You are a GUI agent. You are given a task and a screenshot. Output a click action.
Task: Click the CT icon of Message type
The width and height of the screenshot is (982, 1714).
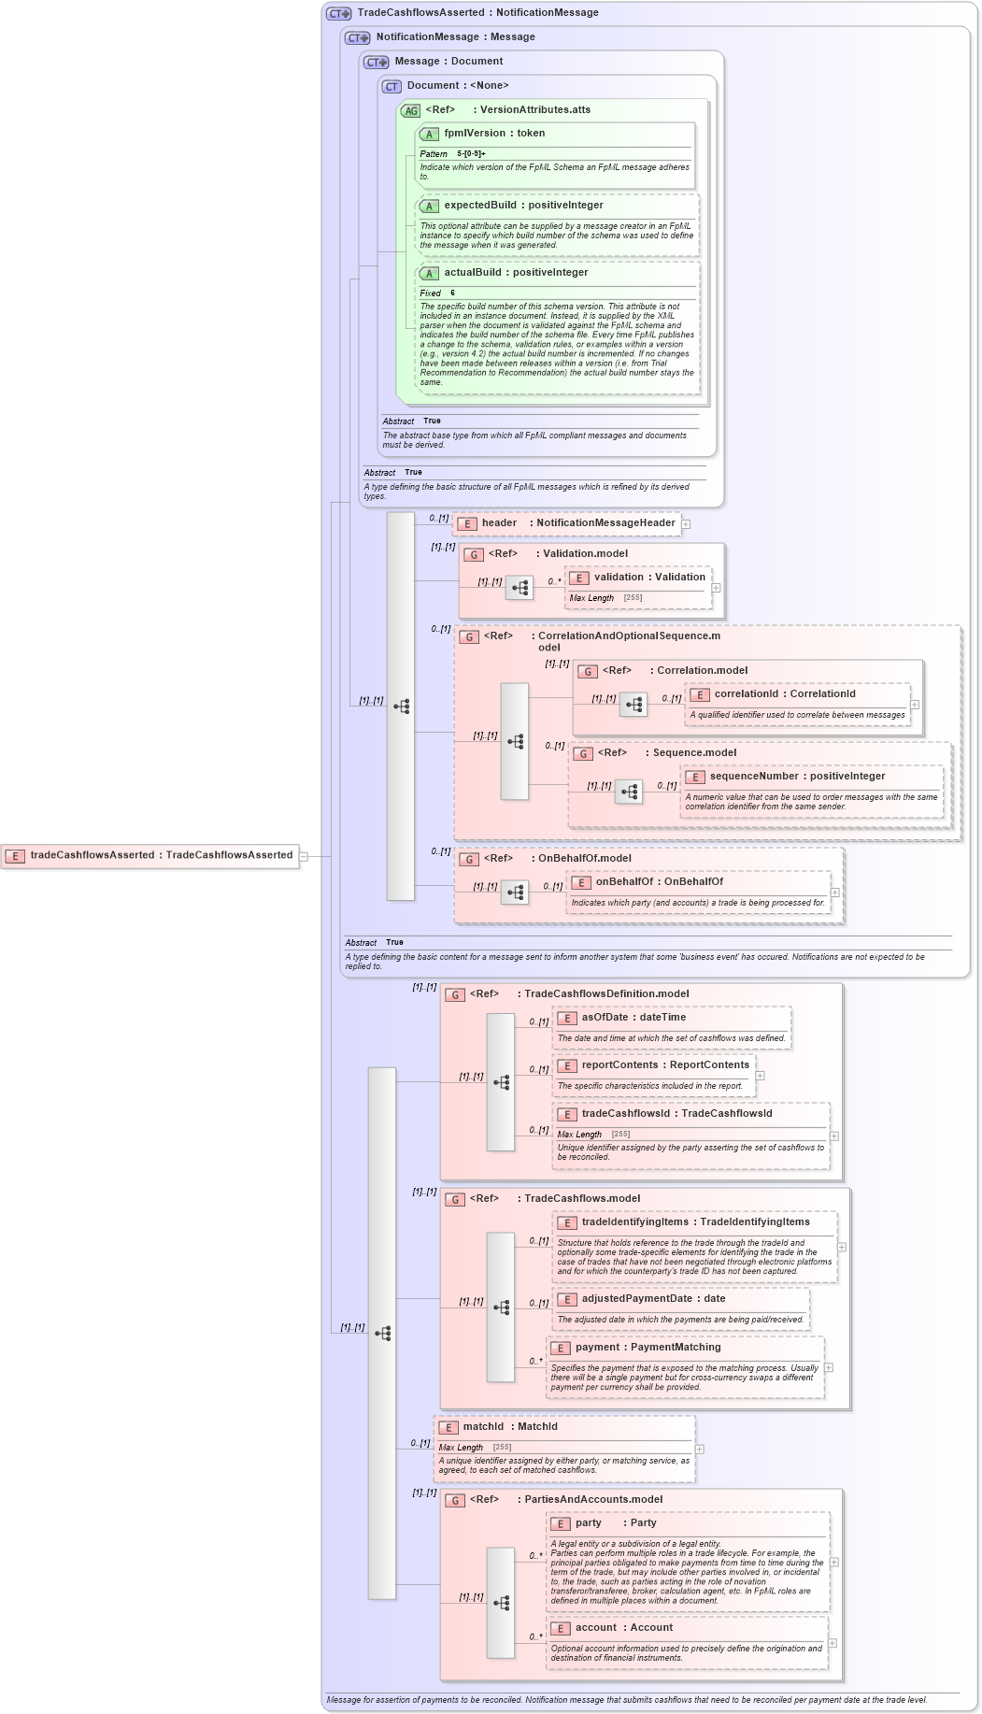point(376,62)
